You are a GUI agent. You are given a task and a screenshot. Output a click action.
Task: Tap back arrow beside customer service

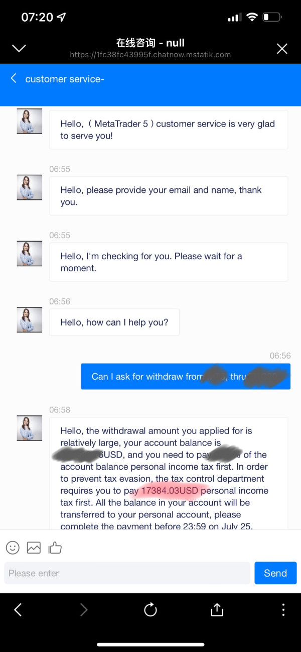(x=14, y=78)
